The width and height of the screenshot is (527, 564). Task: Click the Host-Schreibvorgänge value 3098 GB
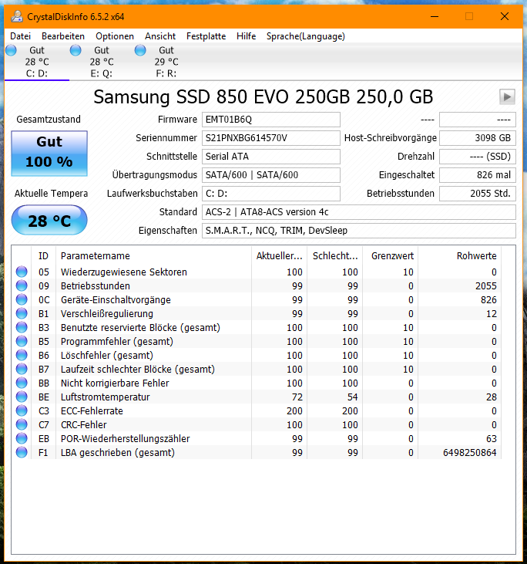[478, 138]
